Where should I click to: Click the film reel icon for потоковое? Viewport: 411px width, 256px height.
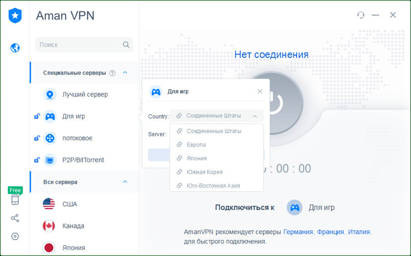click(x=50, y=138)
